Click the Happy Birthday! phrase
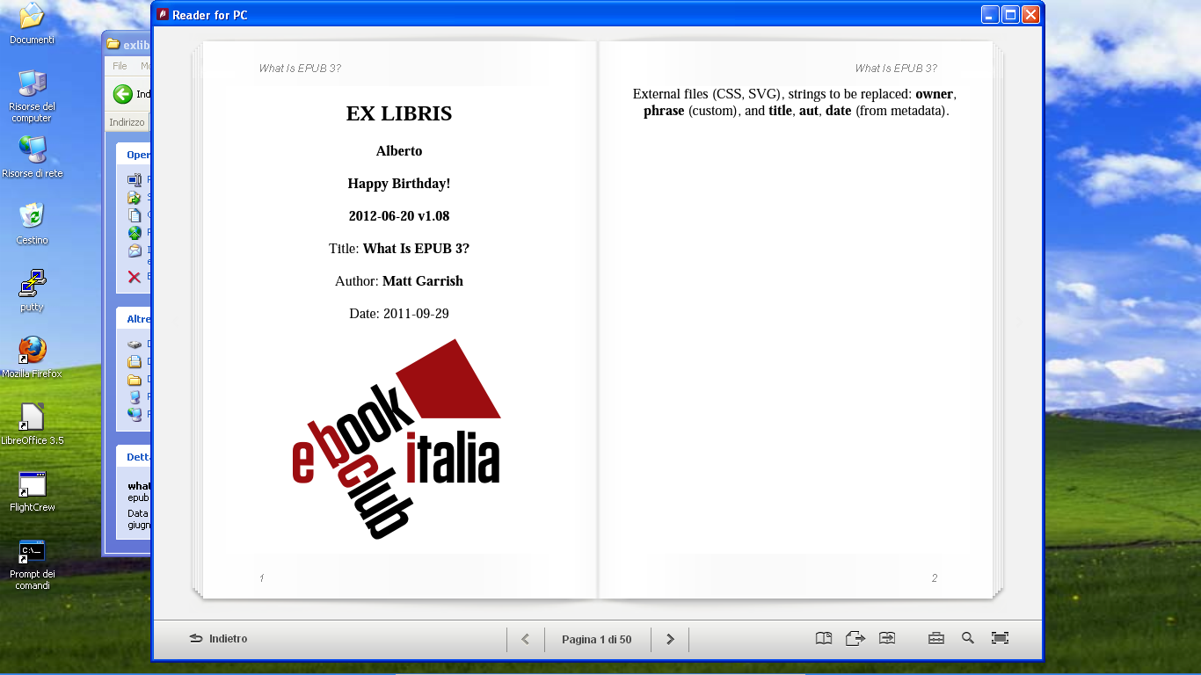Viewport: 1201px width, 675px height. pos(399,184)
